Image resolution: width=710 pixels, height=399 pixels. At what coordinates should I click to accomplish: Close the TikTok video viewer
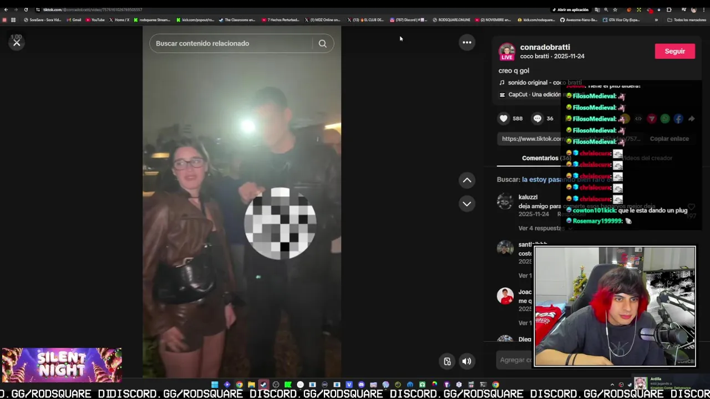tap(17, 43)
